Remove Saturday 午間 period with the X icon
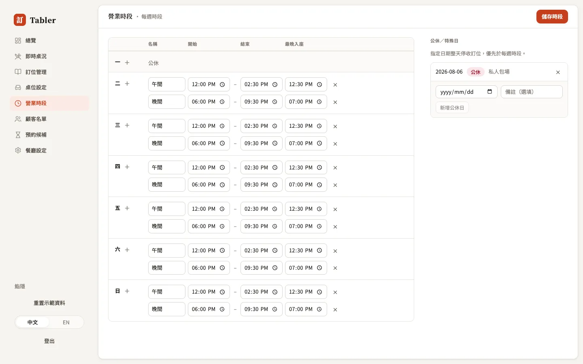Screen dimensions: 583x364 tap(335, 251)
